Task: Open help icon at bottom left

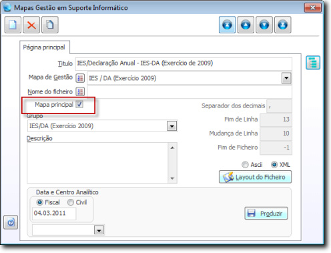Action: (11, 222)
